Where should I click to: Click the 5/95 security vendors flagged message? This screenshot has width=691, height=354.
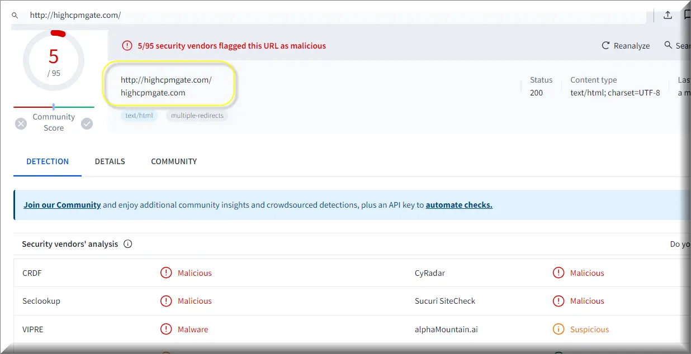click(x=231, y=46)
